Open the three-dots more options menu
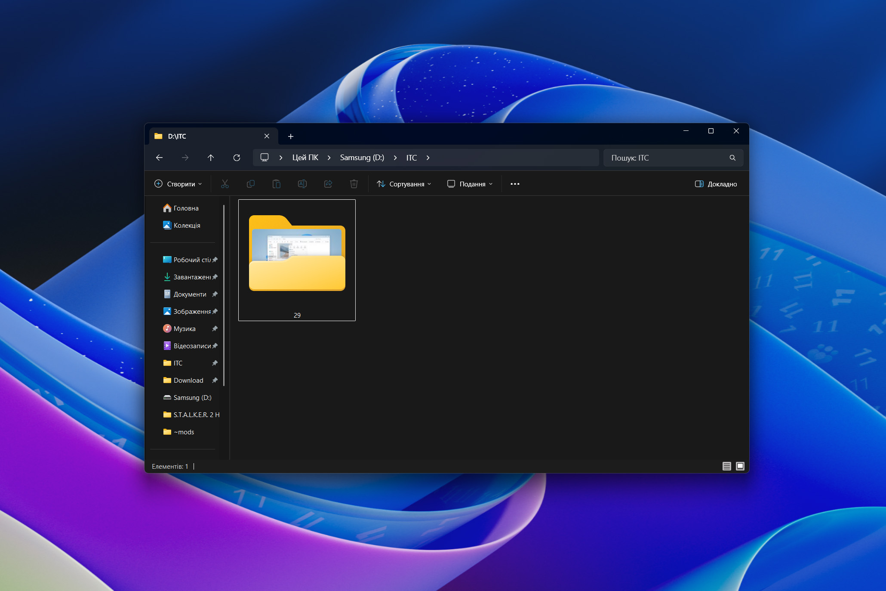This screenshot has width=886, height=591. 515,184
